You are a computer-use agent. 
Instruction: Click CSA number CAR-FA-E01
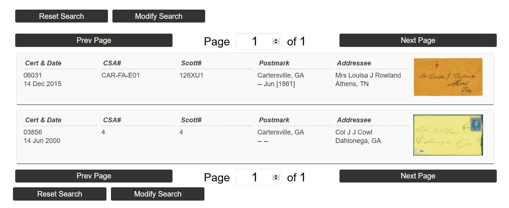pyautogui.click(x=121, y=75)
